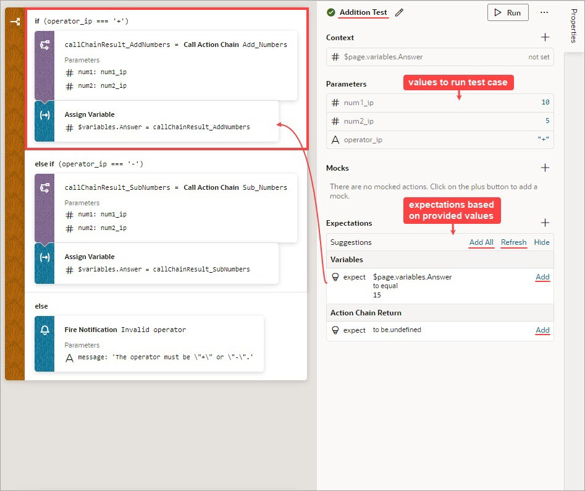This screenshot has height=491, width=585.
Task: Add a new Mock with plus icon
Action: (x=545, y=168)
